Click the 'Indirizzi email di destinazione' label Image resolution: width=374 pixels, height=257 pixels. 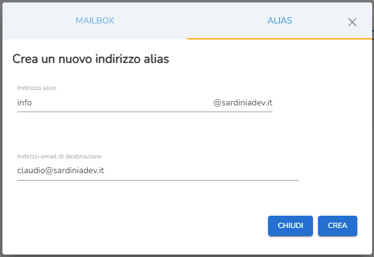tap(59, 156)
